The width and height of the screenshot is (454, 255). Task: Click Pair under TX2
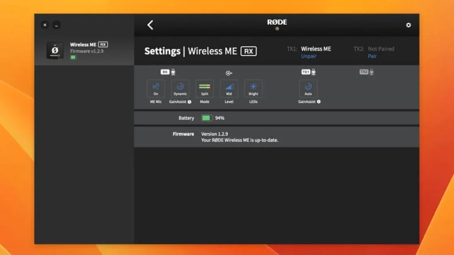click(x=372, y=56)
